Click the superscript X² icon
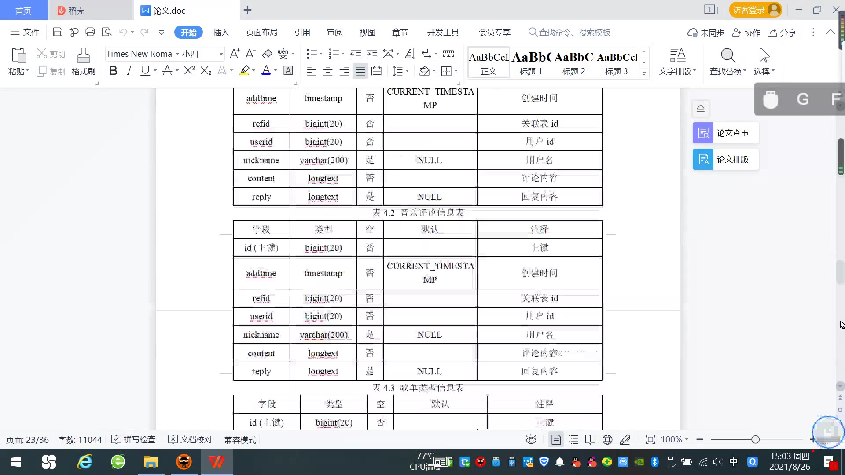The image size is (845, 475). click(x=189, y=71)
